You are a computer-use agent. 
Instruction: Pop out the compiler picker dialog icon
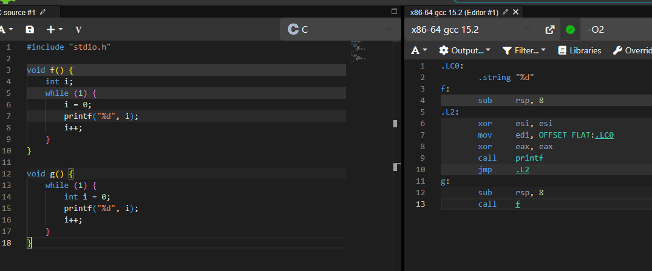click(x=550, y=30)
